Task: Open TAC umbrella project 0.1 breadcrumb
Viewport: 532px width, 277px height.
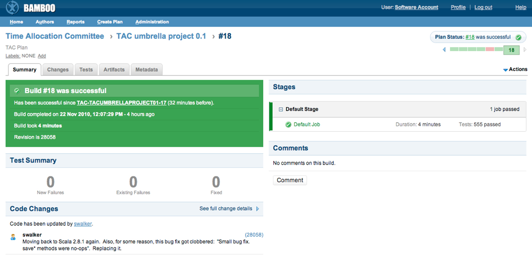Action: 161,36
